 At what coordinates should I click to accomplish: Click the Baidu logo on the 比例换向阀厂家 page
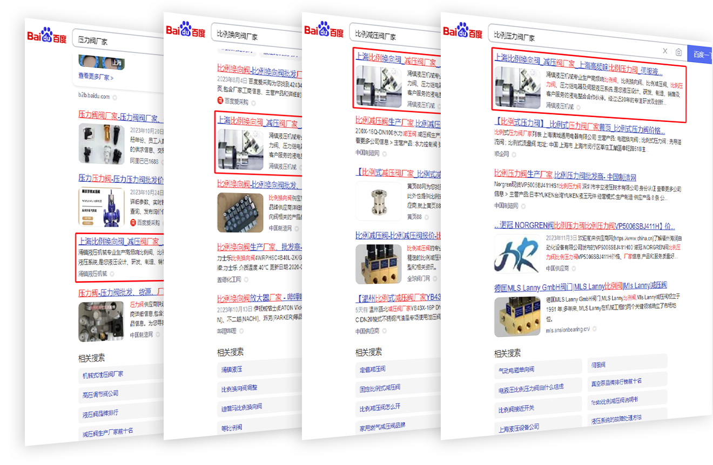[x=186, y=30]
